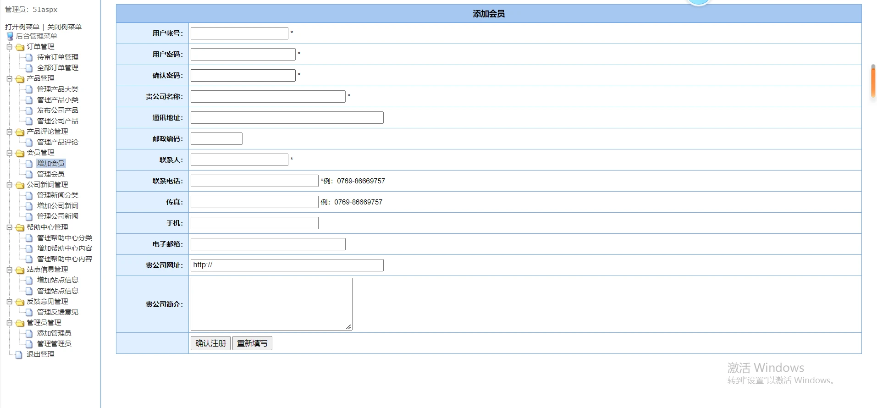Viewport: 877px width, 408px height.
Task: Focus the 联系人 input field
Action: coord(239,160)
